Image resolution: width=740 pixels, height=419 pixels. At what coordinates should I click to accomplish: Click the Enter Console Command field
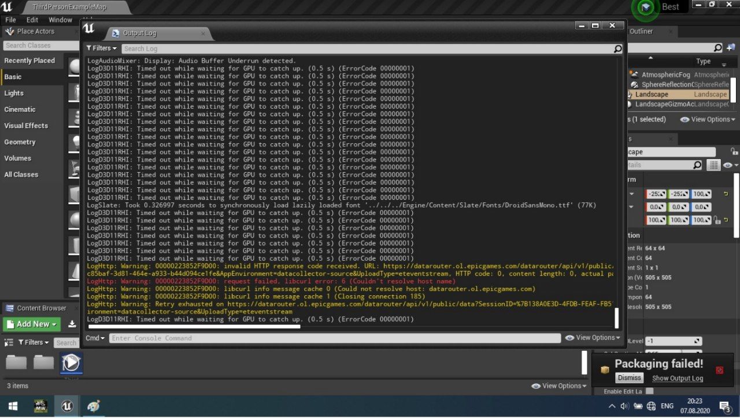tap(335, 338)
